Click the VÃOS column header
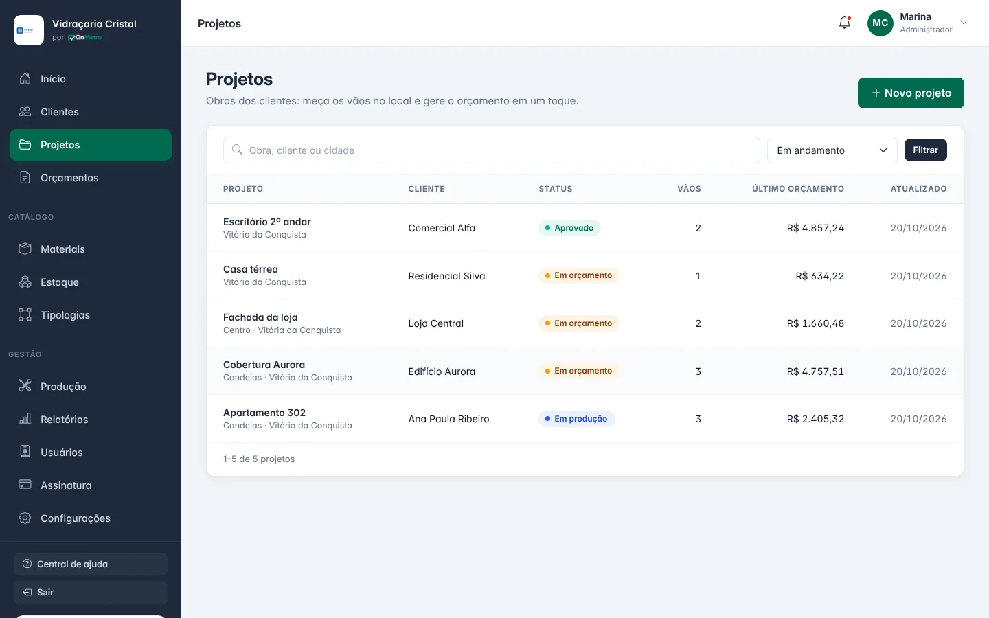 coord(689,189)
